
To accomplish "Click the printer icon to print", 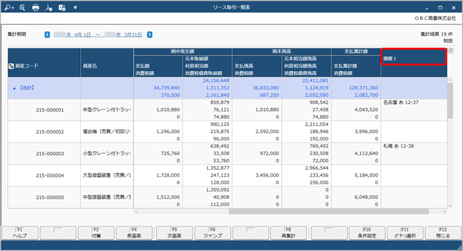I will tap(36, 7).
